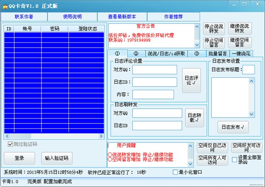Viewport: 265px width, 187px height.
Task: Click the 官方公告 scroll up arrow
Action: click(197, 27)
